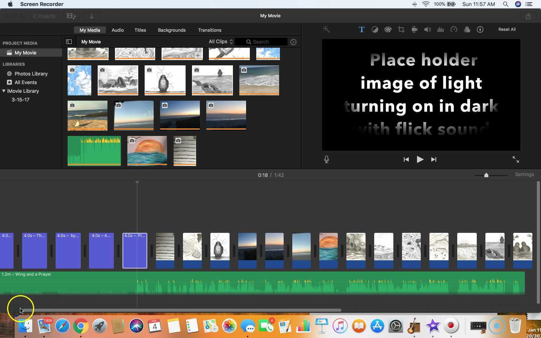Open the Volume adjustment controls

[427, 29]
